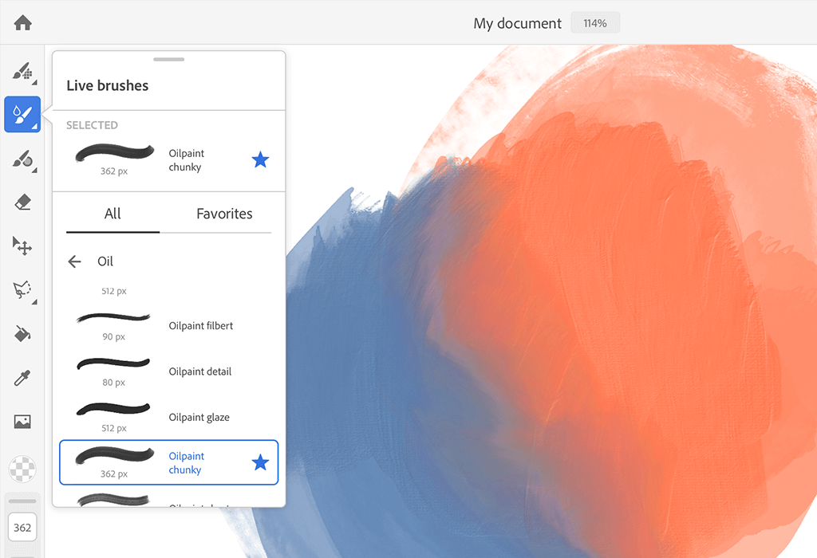817x558 pixels.
Task: Open the Live Brushes tool
Action: pyautogui.click(x=22, y=114)
